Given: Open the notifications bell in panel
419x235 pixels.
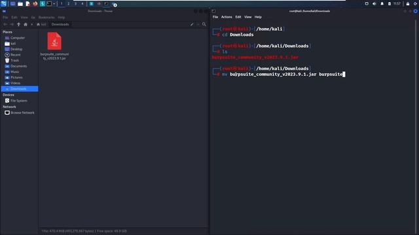Looking at the screenshot, I should tap(382, 4).
